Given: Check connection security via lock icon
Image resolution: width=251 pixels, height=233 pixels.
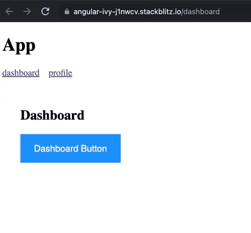Looking at the screenshot, I should click(x=67, y=11).
